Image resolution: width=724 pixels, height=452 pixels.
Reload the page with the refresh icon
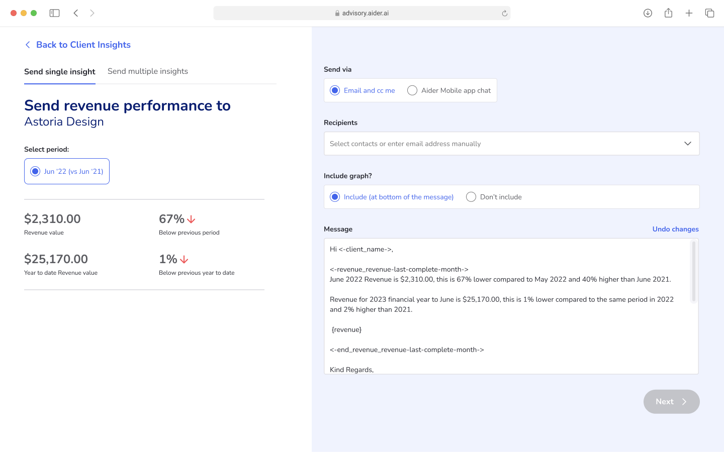504,14
